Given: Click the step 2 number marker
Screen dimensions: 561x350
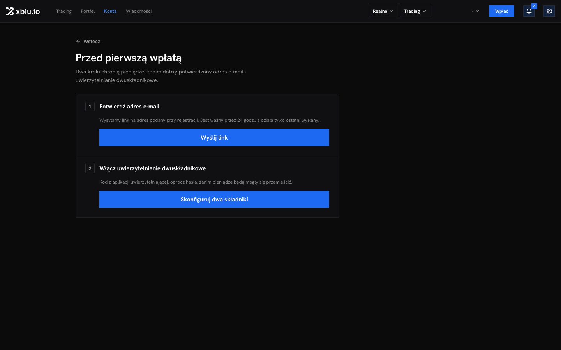Looking at the screenshot, I should coord(90,168).
